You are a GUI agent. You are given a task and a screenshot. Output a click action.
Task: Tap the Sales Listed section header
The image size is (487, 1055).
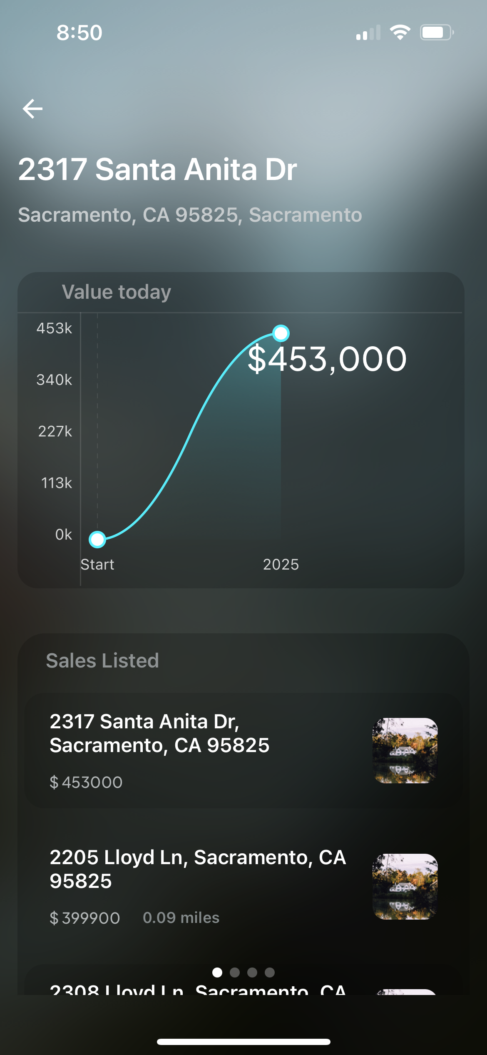tap(102, 660)
